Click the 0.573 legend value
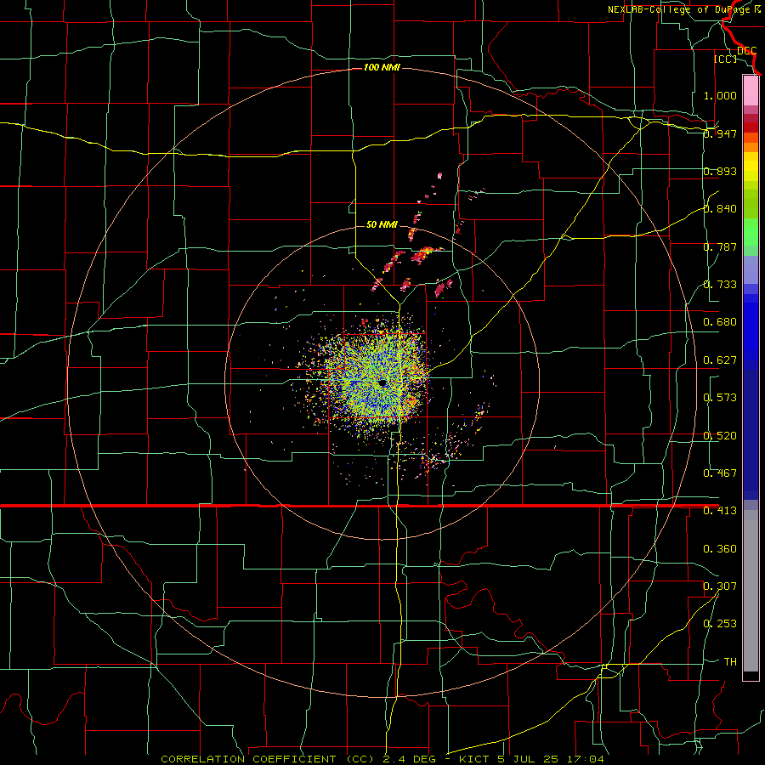The height and width of the screenshot is (765, 765). (720, 398)
